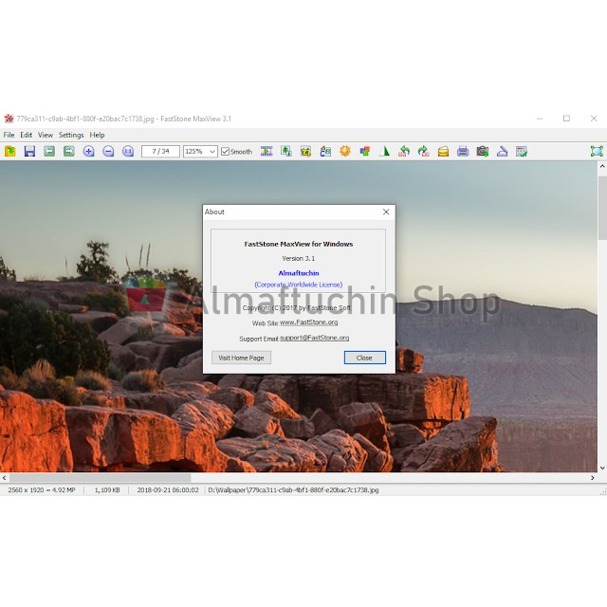The height and width of the screenshot is (607, 607).
Task: Close the About dialog with X
Action: click(386, 212)
